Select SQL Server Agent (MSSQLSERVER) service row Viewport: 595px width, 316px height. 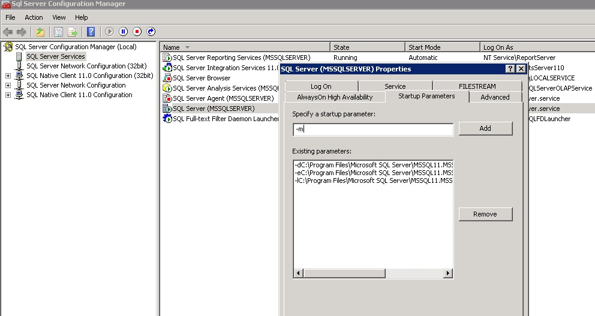tap(223, 98)
